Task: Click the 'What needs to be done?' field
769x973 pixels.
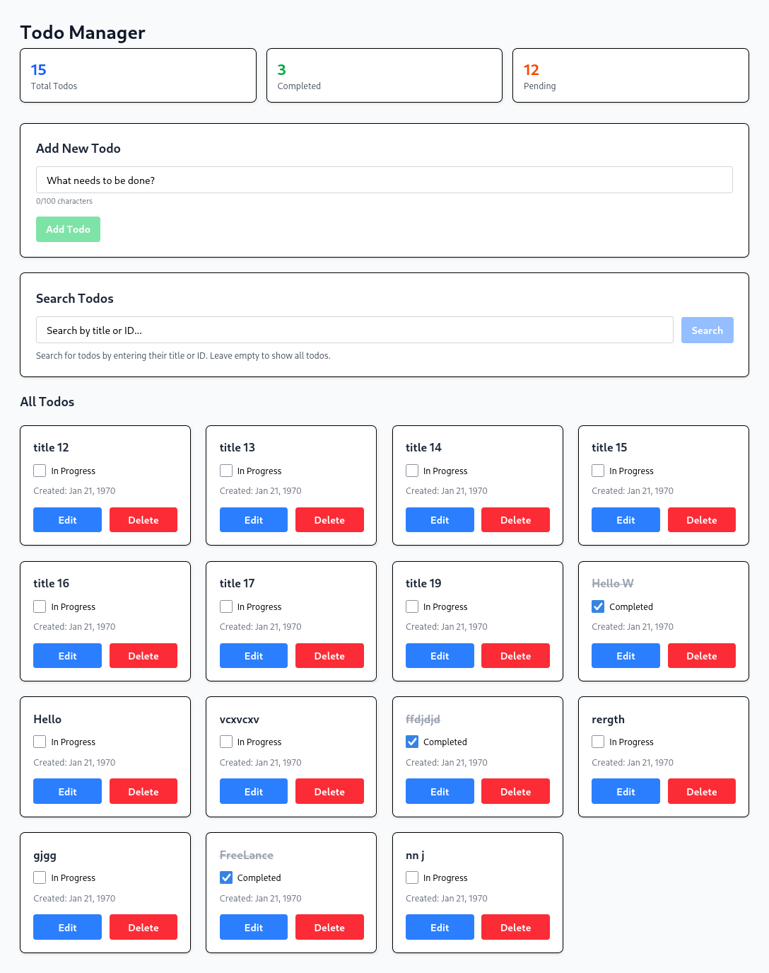Action: [x=384, y=180]
